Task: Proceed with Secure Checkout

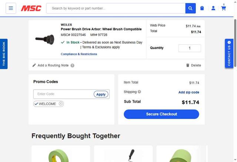Action: pos(161,114)
